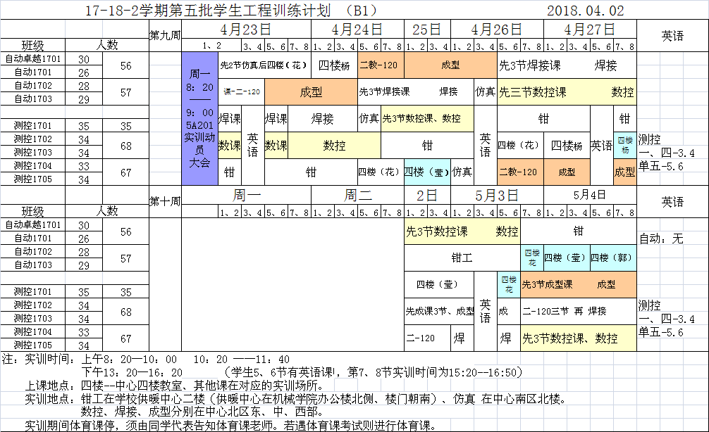Select the cell 先2节仿真后四楼（花）

point(264,65)
